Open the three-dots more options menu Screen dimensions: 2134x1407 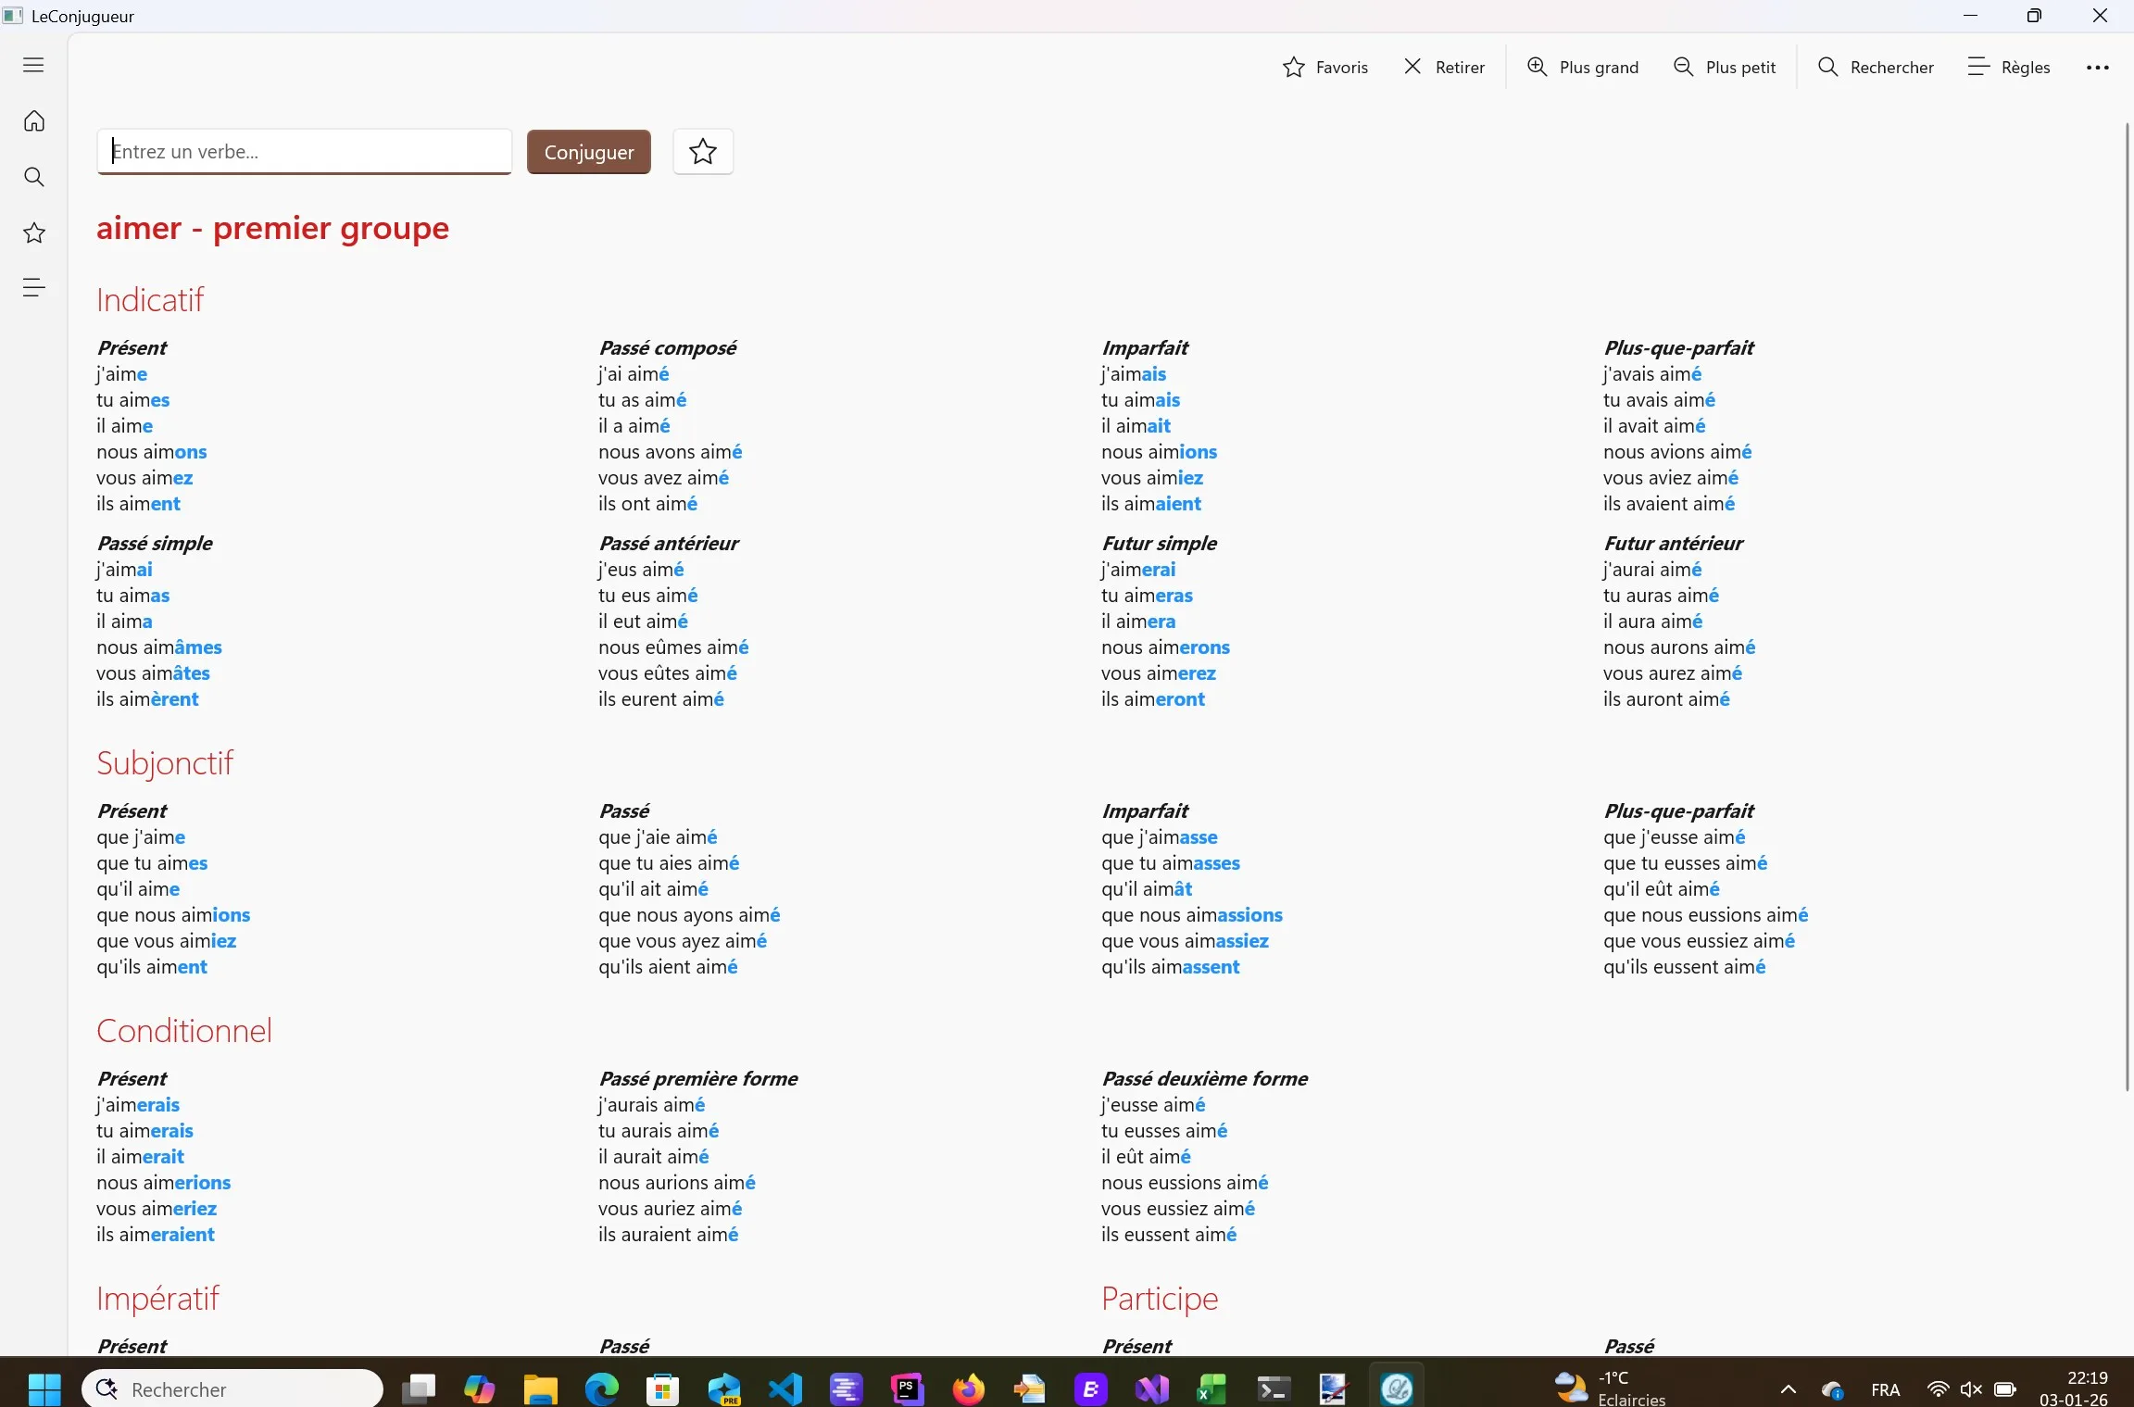[x=2097, y=67]
